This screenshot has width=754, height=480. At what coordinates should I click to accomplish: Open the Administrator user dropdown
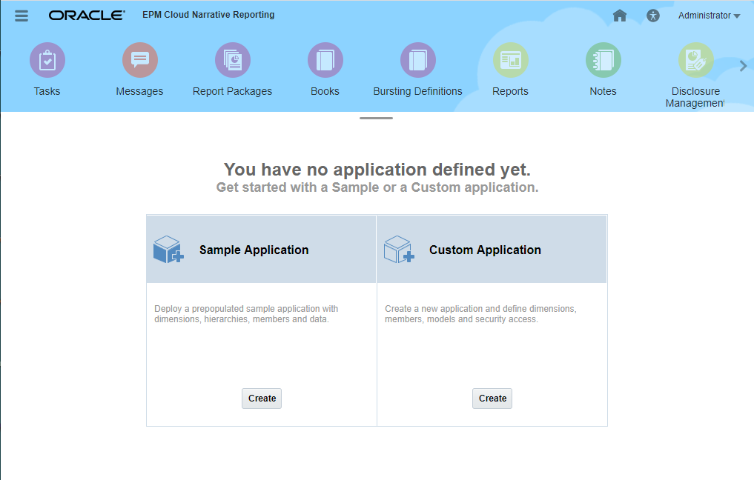point(709,16)
